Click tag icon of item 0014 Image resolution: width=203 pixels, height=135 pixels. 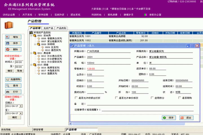(39, 62)
